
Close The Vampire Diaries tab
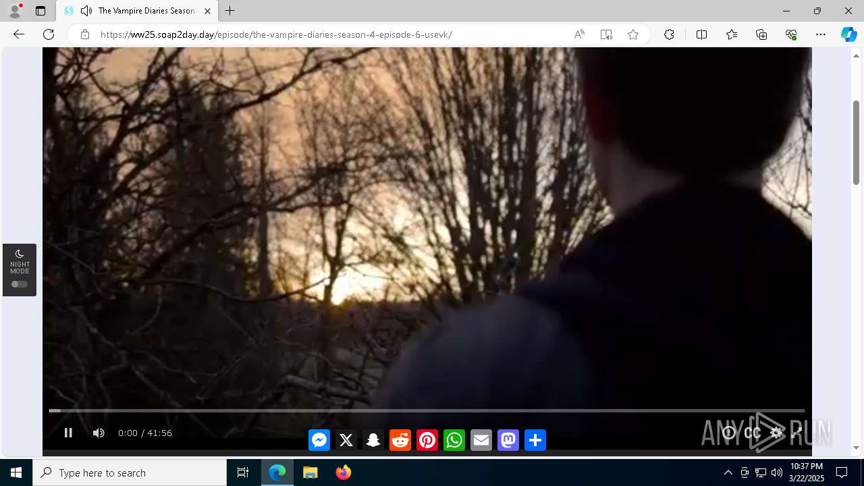point(207,11)
